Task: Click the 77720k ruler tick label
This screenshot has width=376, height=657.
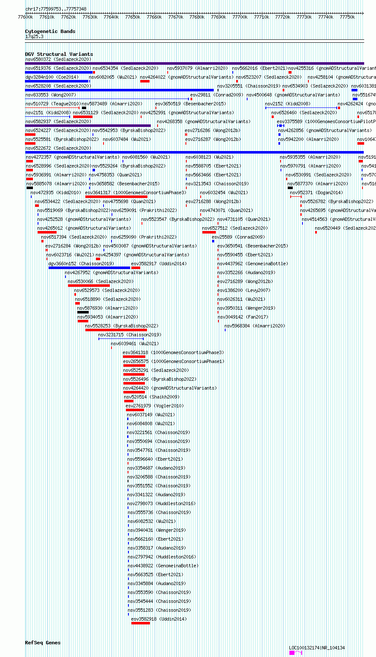Action: pyautogui.click(x=283, y=17)
